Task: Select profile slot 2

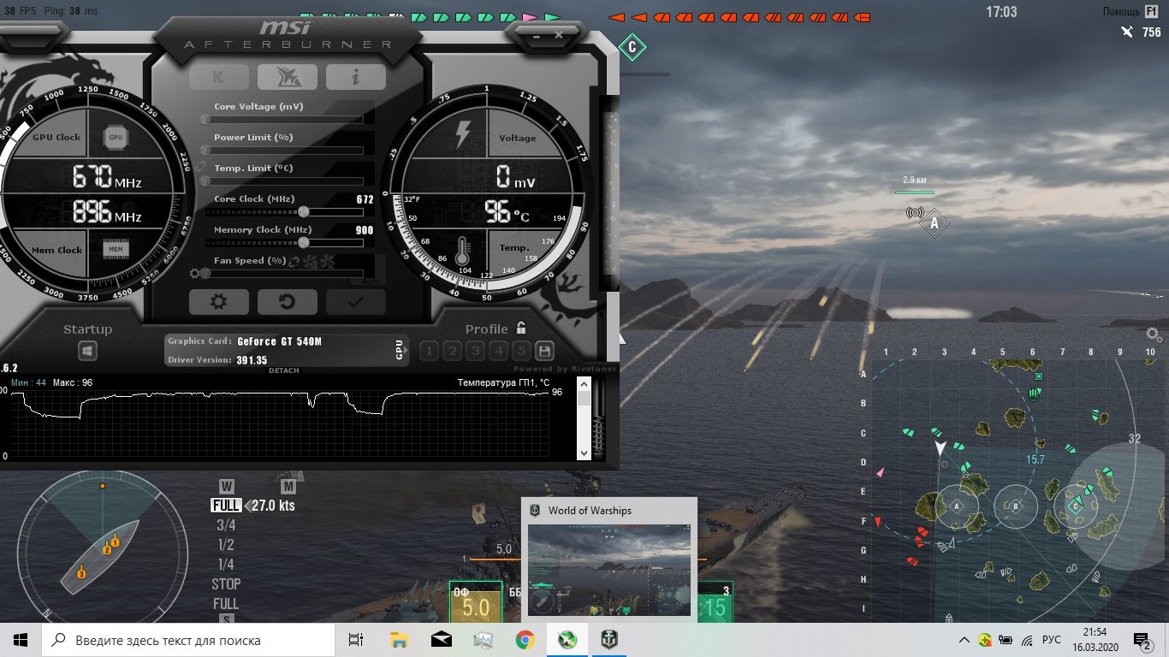Action: pyautogui.click(x=452, y=351)
